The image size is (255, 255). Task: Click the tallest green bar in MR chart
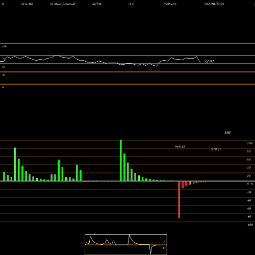(x=121, y=161)
